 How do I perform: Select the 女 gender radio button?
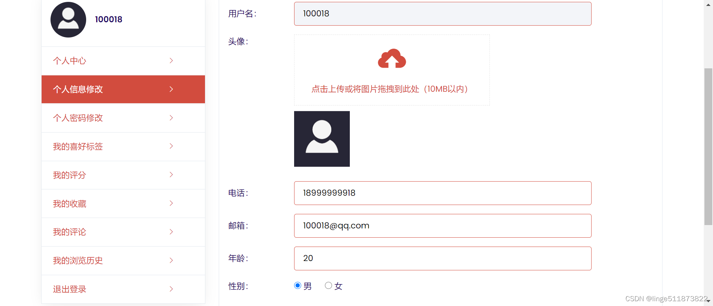[x=328, y=286]
